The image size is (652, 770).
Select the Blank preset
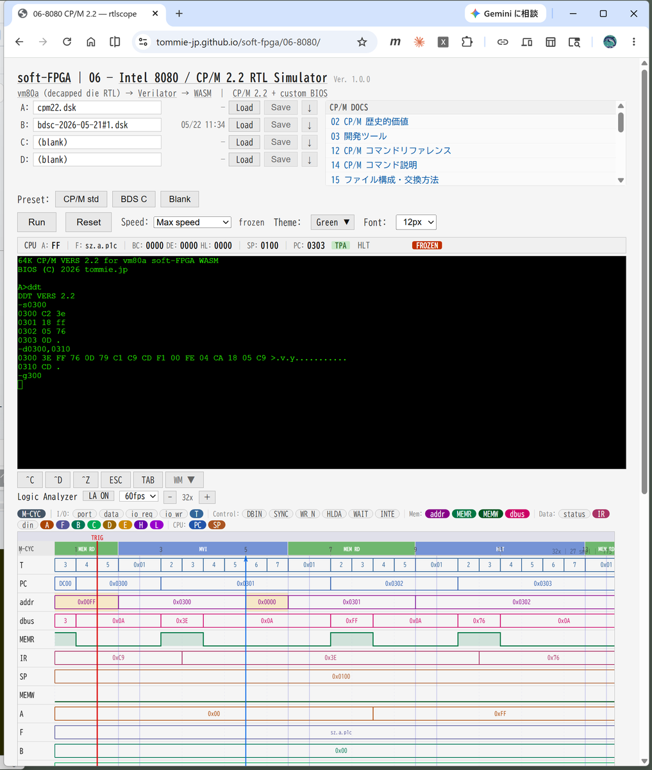click(180, 199)
